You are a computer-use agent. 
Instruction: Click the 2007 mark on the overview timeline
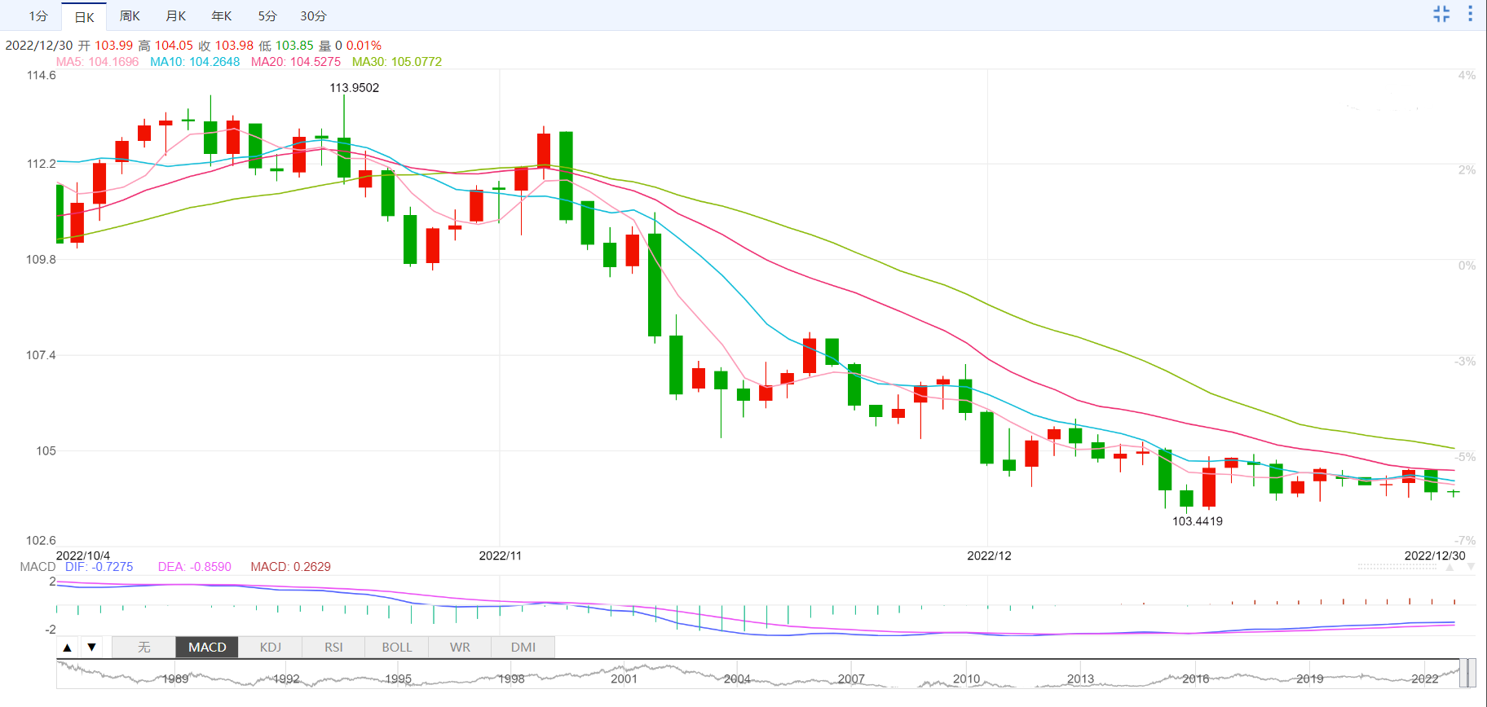tap(851, 679)
